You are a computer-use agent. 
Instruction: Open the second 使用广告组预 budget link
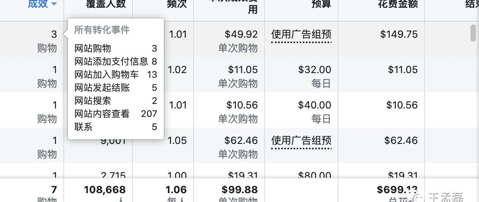[x=301, y=141]
